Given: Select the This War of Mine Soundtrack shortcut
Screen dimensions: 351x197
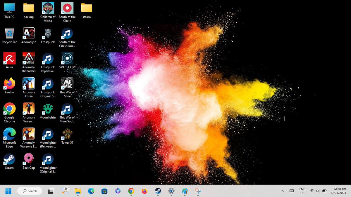Looking at the screenshot, I should click(67, 113).
